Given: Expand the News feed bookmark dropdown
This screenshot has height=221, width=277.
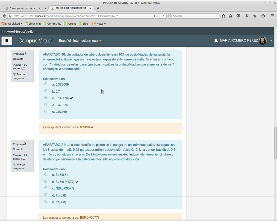Looking at the screenshot, I should pyautogui.click(x=99, y=23).
